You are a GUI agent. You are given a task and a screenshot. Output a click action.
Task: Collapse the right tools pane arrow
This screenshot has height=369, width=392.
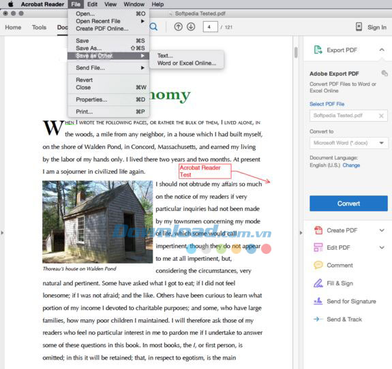click(x=301, y=233)
